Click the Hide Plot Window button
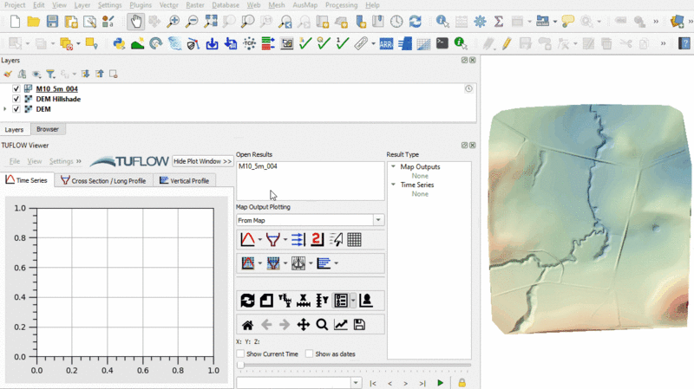Screen dimensions: 694x389 click(x=202, y=161)
